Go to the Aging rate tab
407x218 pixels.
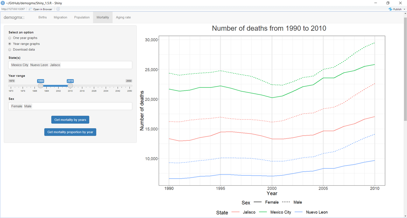[x=123, y=17]
